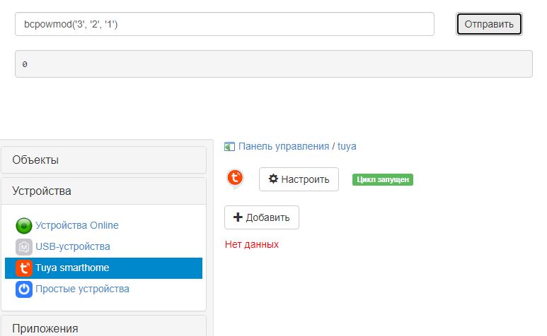Open the USB-устройства menu item
Screen dimensions: 547x336
click(73, 247)
